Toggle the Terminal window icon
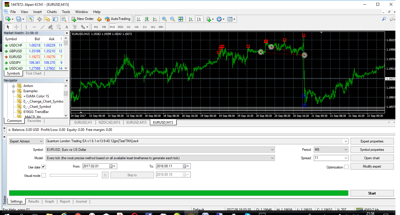The width and height of the screenshot is (400, 215). [x=56, y=19]
